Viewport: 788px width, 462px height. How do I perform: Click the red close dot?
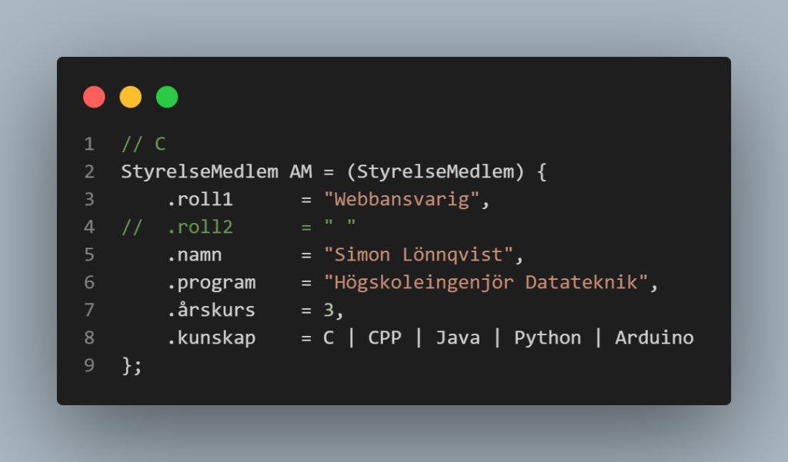[x=94, y=97]
